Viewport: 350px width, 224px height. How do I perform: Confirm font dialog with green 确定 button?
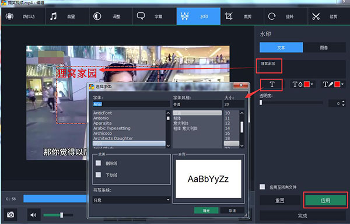click(206, 211)
